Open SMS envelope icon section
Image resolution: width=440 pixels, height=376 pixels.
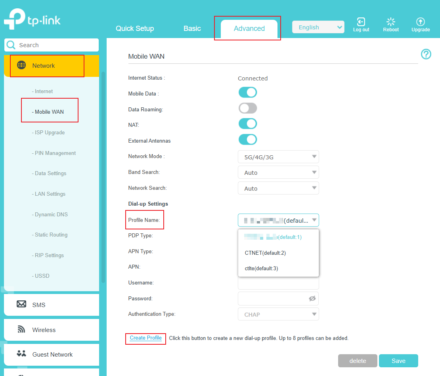coord(21,304)
